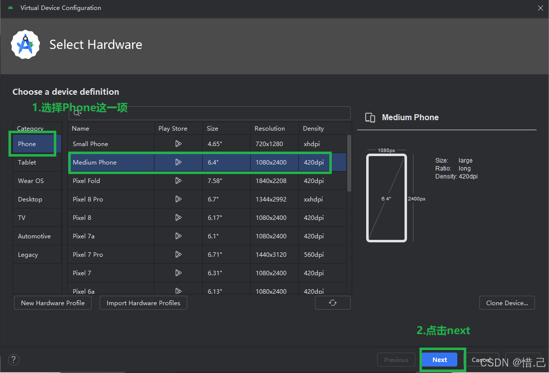This screenshot has height=373, width=549.
Task: Select the Medium Phone device row
Action: pos(207,162)
